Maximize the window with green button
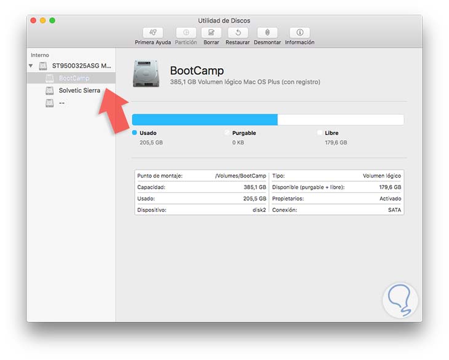 pyautogui.click(x=52, y=21)
